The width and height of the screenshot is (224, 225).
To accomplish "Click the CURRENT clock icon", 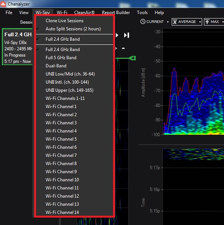I will click(143, 22).
